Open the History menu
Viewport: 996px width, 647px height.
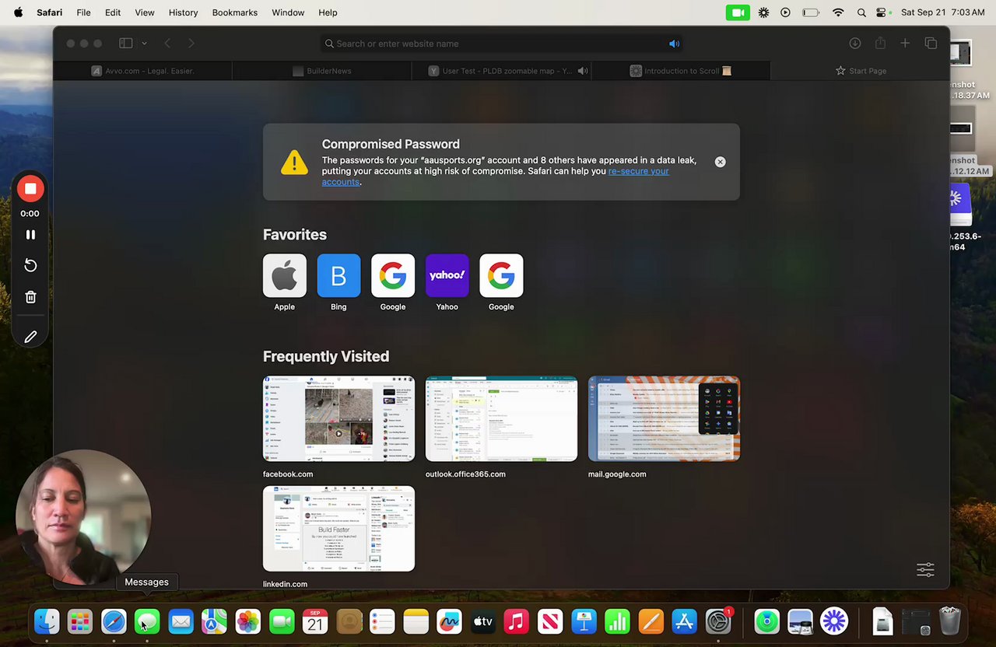click(x=184, y=12)
